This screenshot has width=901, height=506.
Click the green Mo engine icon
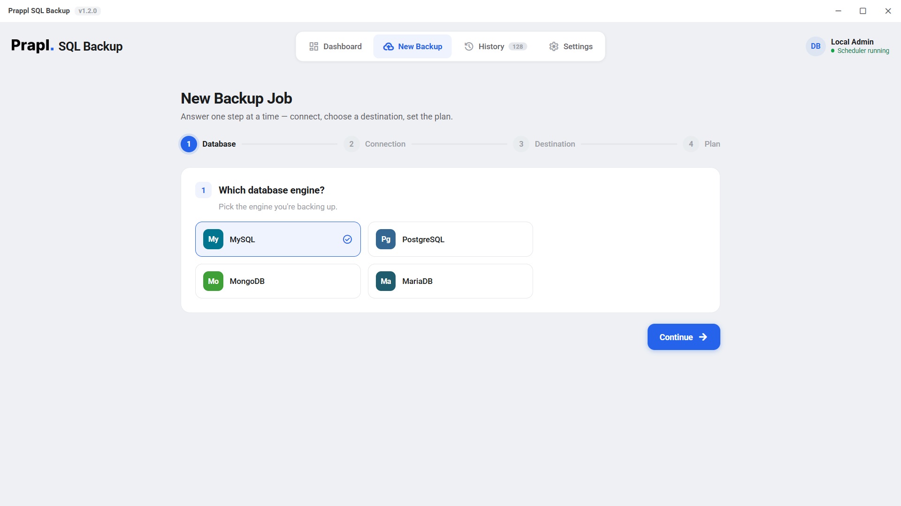(x=213, y=281)
